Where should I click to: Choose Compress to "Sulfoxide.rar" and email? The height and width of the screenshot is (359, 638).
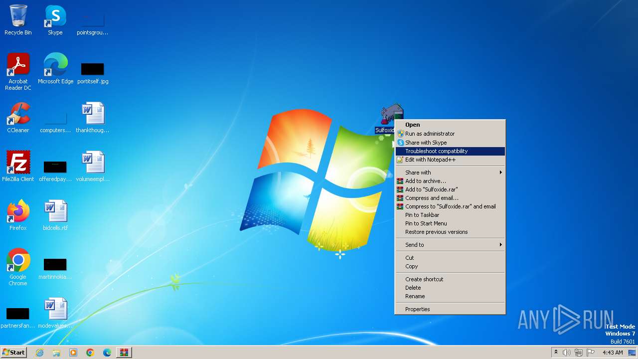[x=450, y=206]
